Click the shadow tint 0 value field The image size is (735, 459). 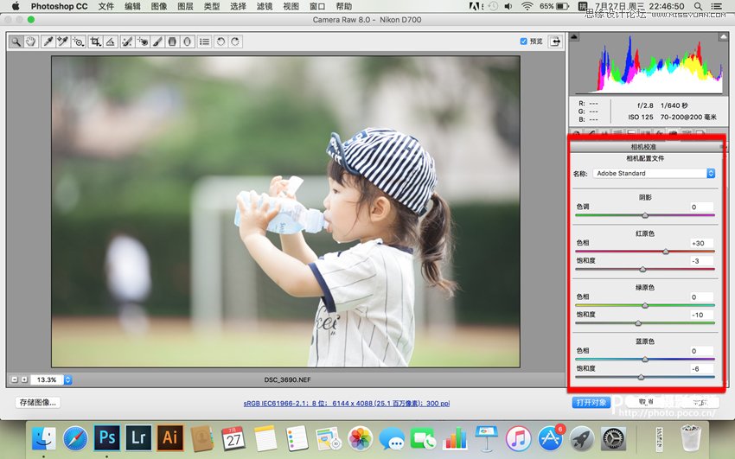coord(702,207)
